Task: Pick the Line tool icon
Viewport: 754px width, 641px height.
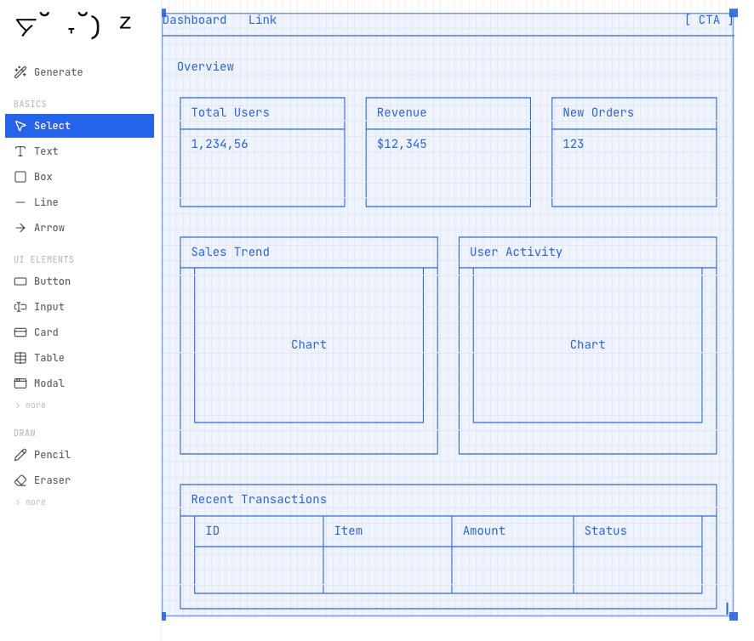Action: coord(20,202)
